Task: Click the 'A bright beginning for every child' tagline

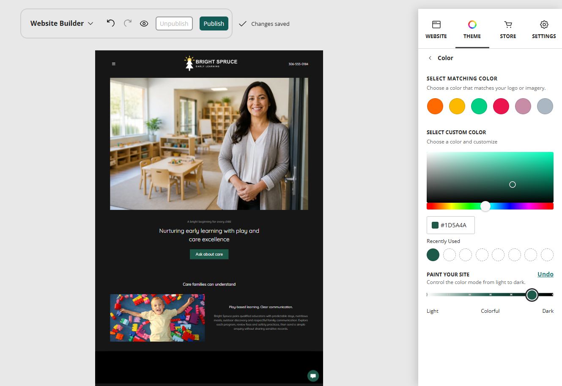Action: click(209, 222)
